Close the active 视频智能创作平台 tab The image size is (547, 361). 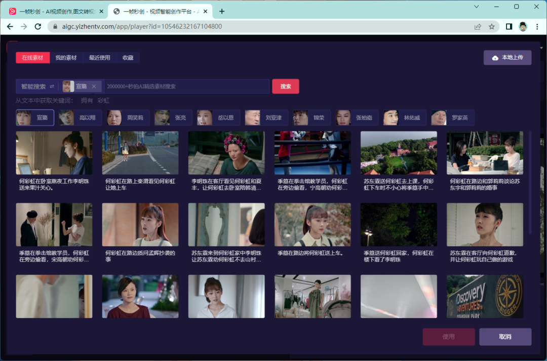(205, 12)
